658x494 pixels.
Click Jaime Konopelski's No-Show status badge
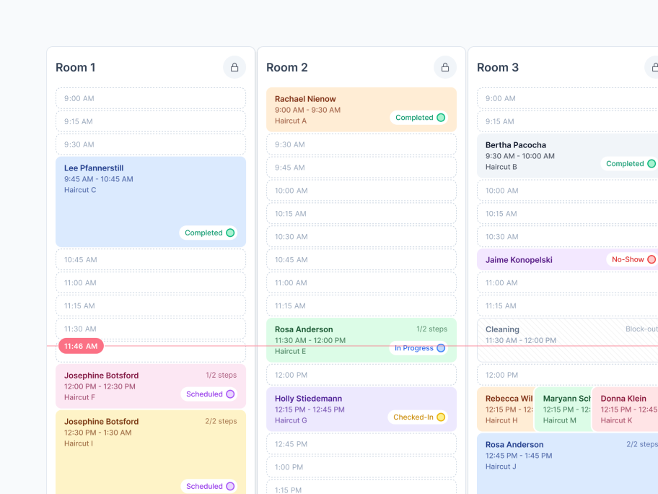click(633, 259)
